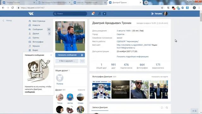
Task: Open the man in sunglasses photo
Action: coord(140,89)
